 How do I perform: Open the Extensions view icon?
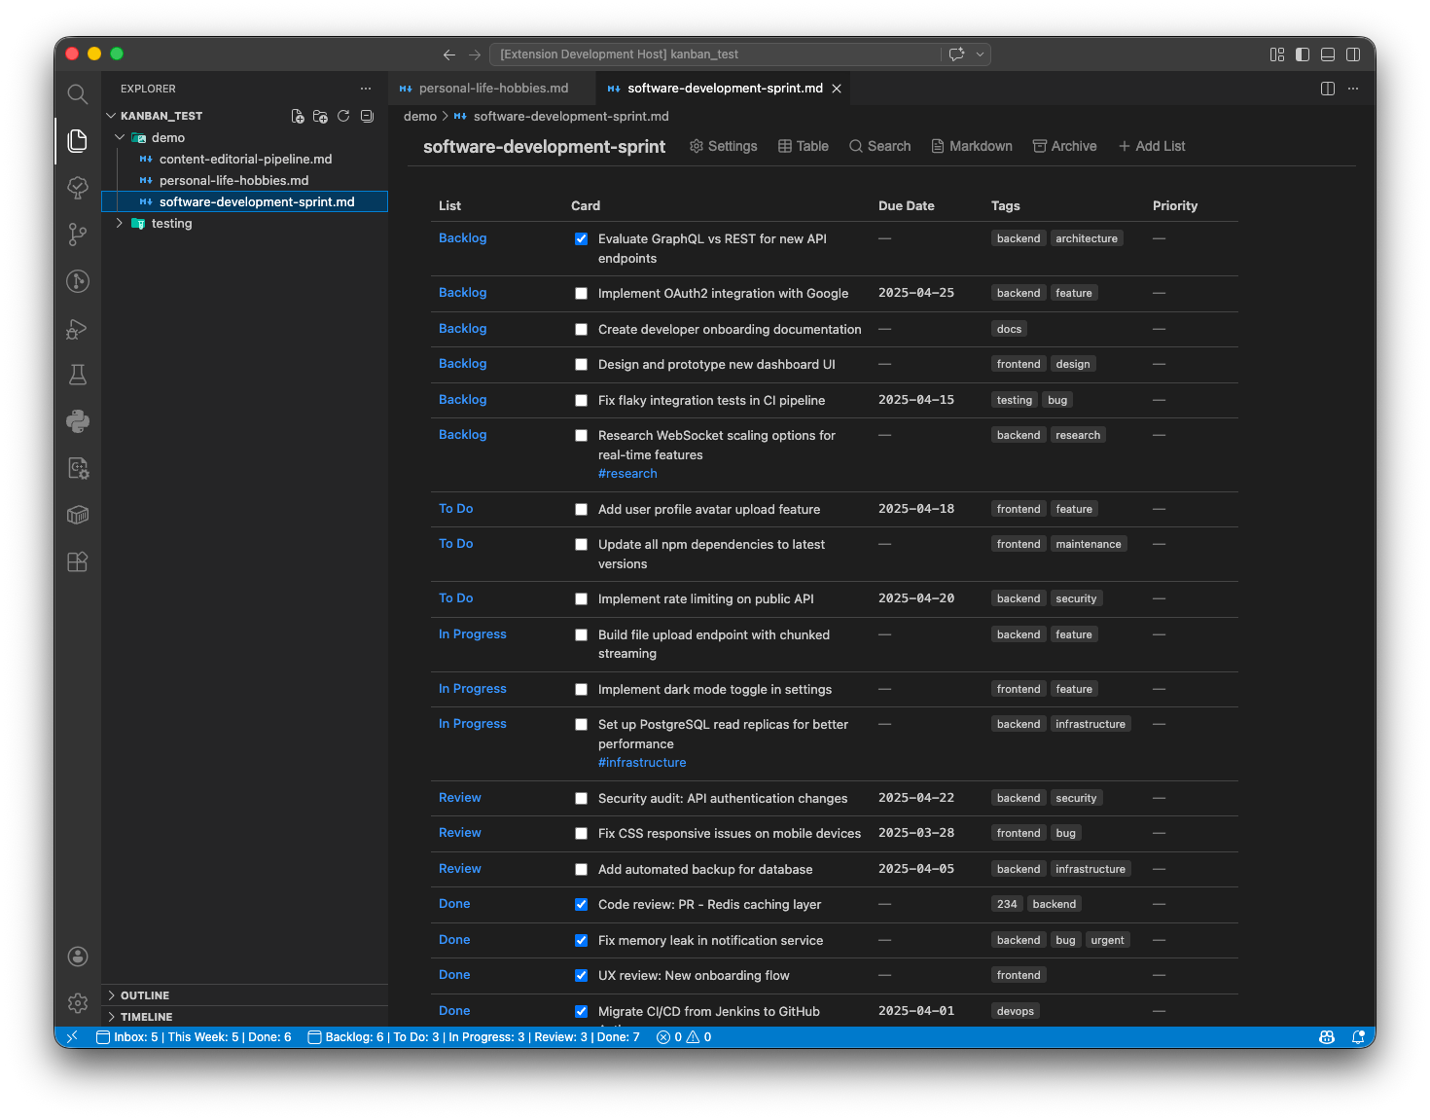78,561
